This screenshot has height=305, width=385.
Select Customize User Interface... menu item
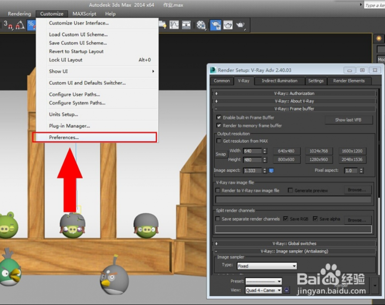[x=98, y=23]
